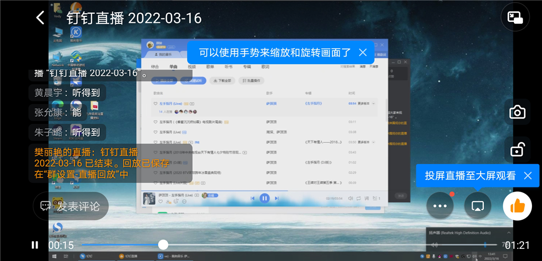Open the 此电脑 desktop icon
Image resolution: width=542 pixels, height=261 pixels.
click(x=57, y=34)
